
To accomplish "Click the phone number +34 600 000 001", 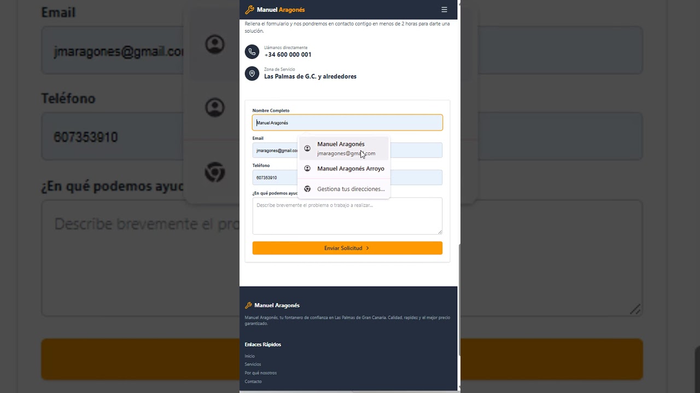I will point(288,55).
